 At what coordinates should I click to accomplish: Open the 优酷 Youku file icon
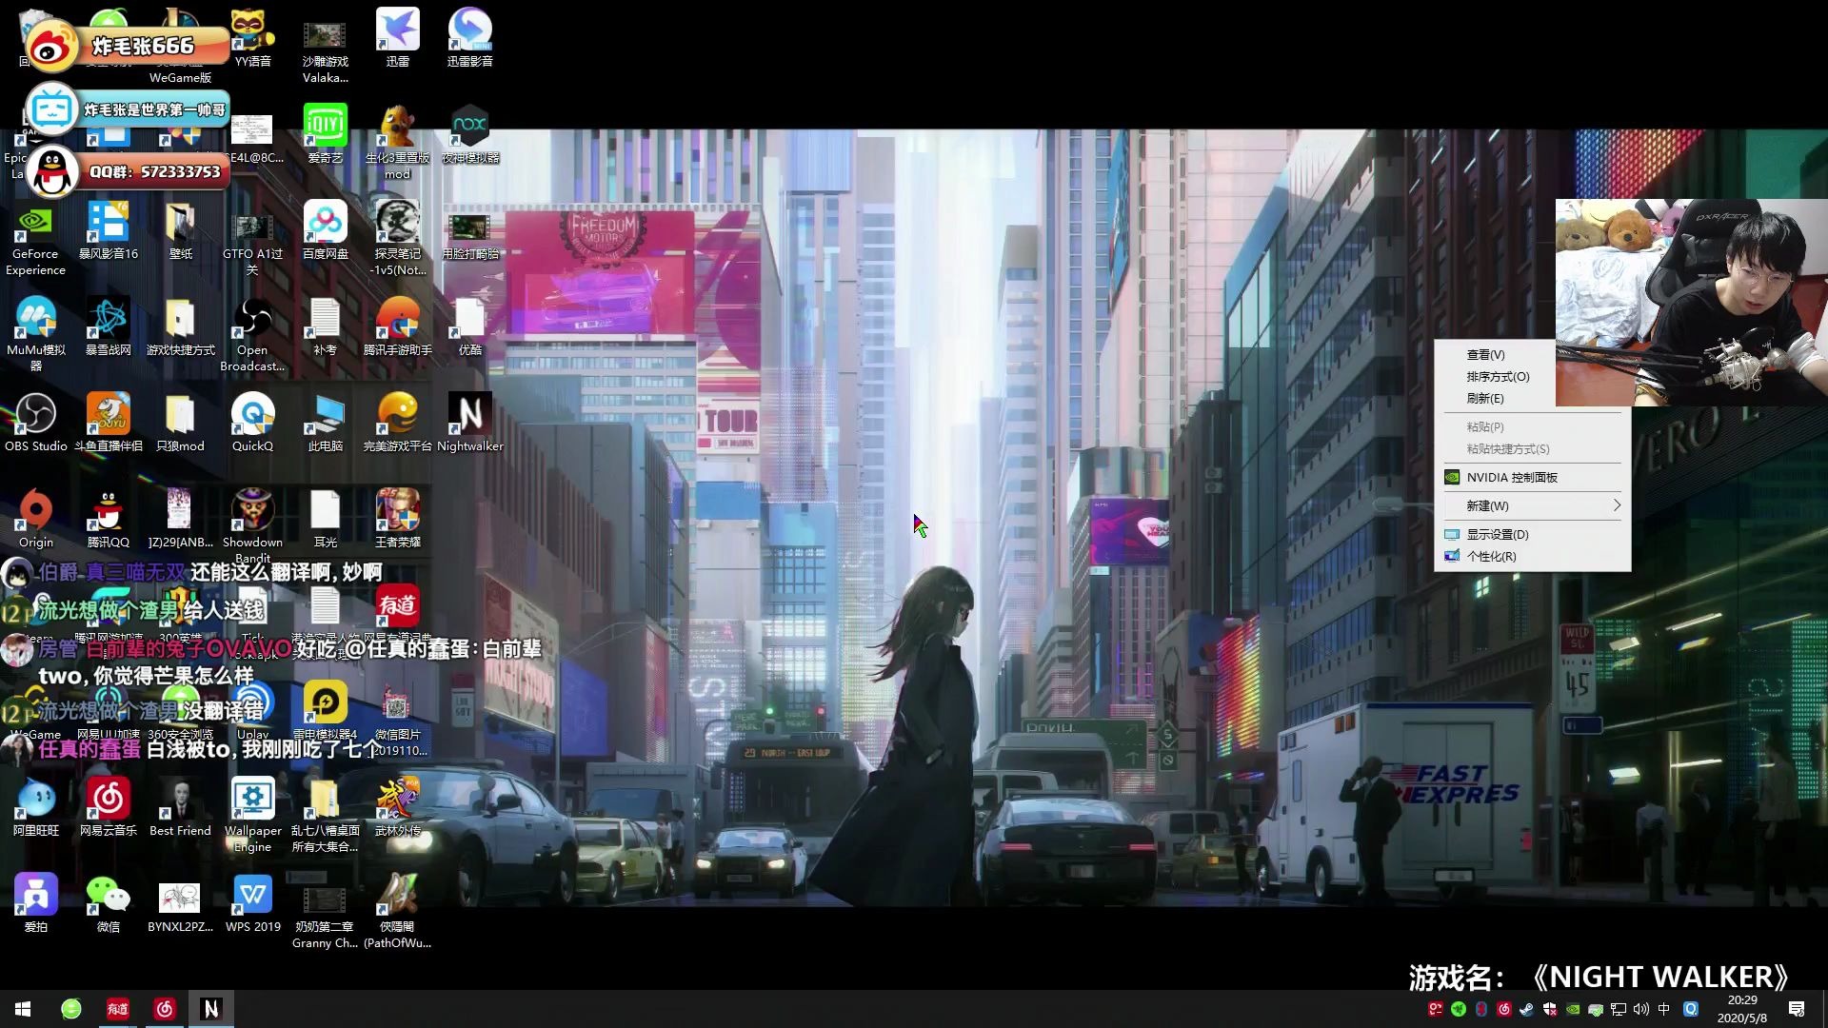pos(469,326)
